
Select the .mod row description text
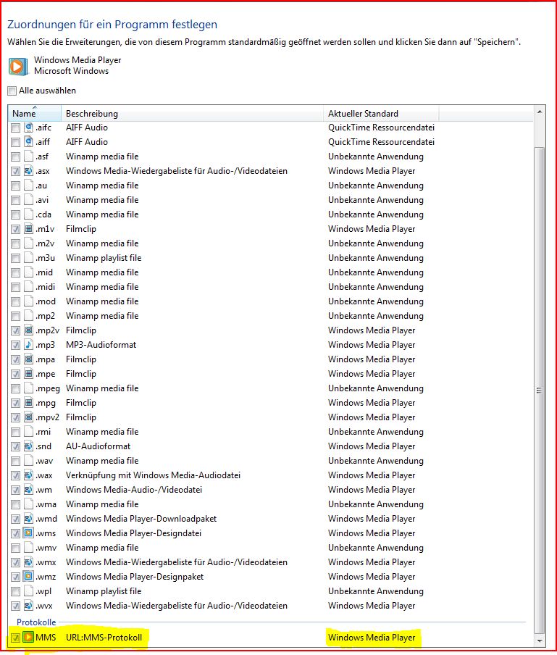(x=102, y=301)
